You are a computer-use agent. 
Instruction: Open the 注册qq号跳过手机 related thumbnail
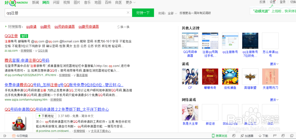210,41
